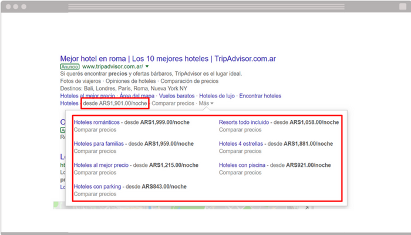Click the 'Fotos de viajeros' callout text

(x=80, y=81)
